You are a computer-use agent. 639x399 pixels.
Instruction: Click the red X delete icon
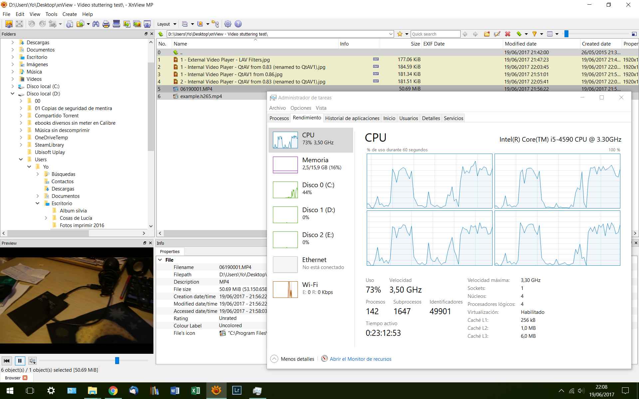508,34
